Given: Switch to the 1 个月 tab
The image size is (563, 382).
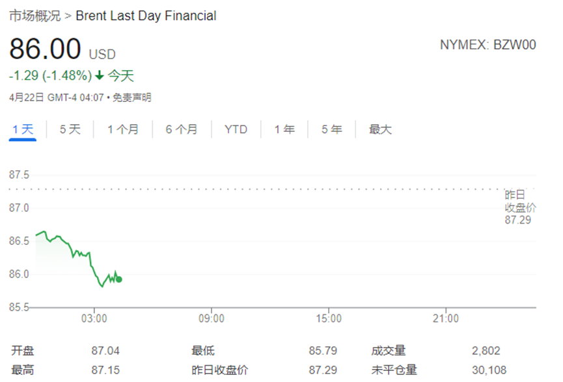Looking at the screenshot, I should (x=123, y=129).
